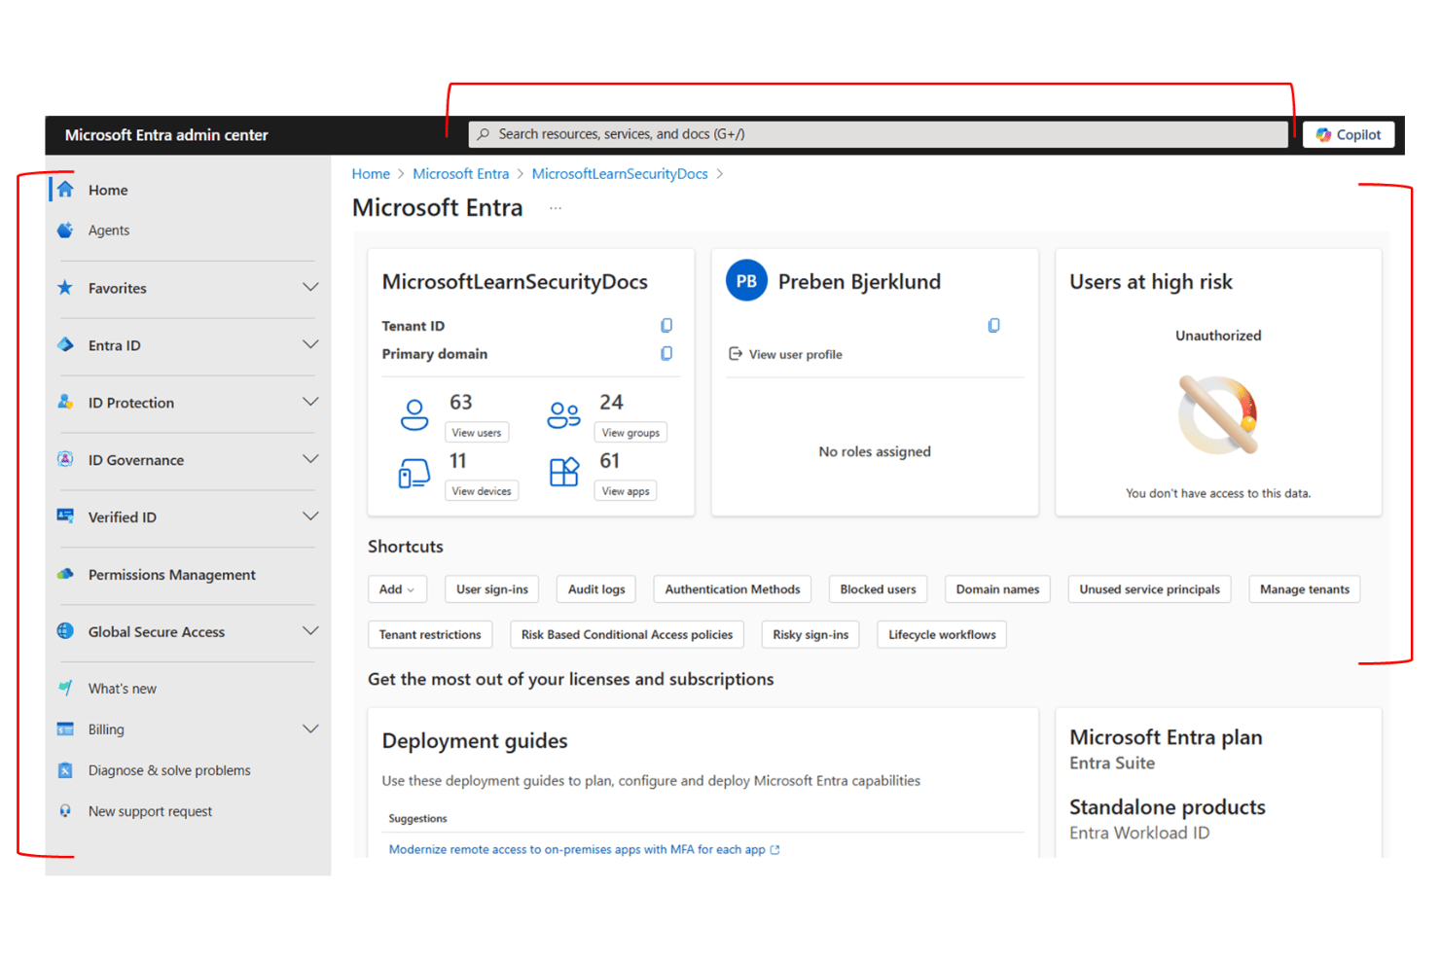This screenshot has width=1440, height=960.
Task: Click the devices icon beside 11
Action: point(414,474)
